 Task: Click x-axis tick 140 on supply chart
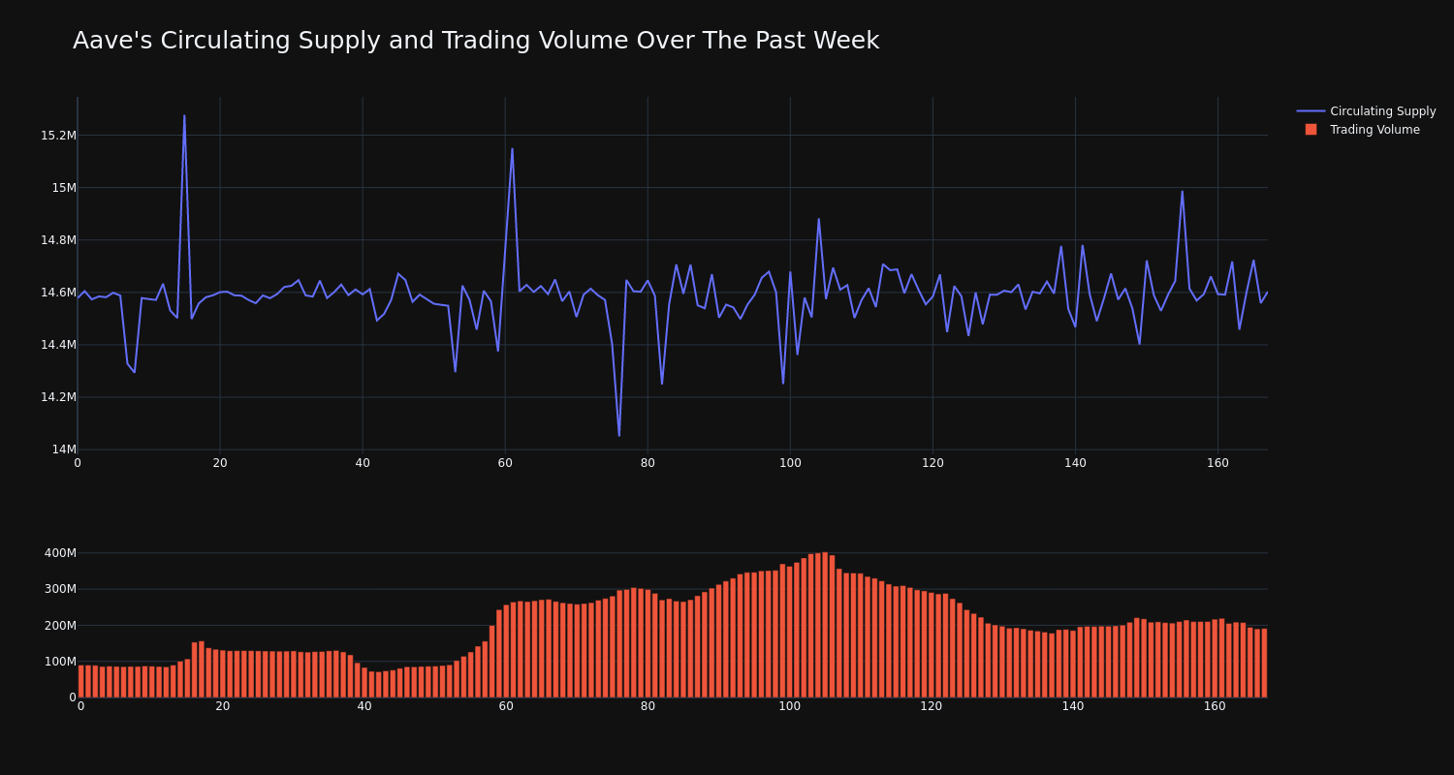pyautogui.click(x=1075, y=463)
